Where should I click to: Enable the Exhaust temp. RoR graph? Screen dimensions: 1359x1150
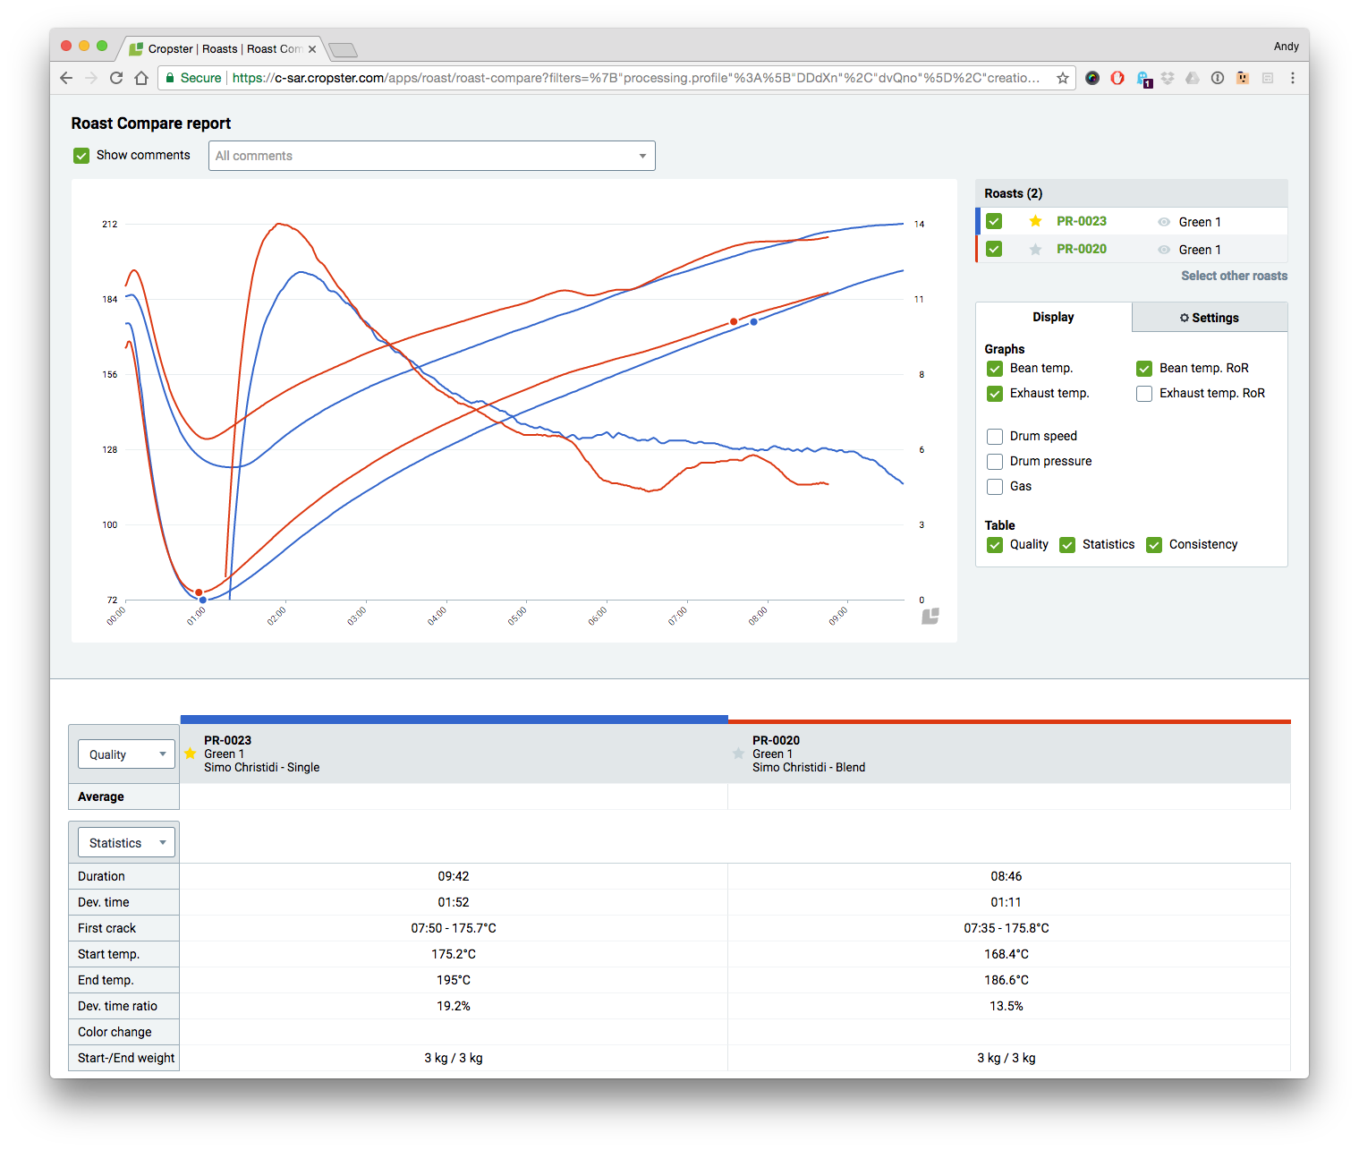pos(1144,394)
